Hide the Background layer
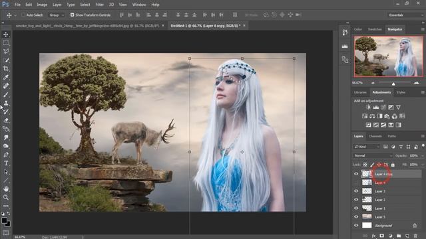Screen dimensions: 426x239 (356, 226)
